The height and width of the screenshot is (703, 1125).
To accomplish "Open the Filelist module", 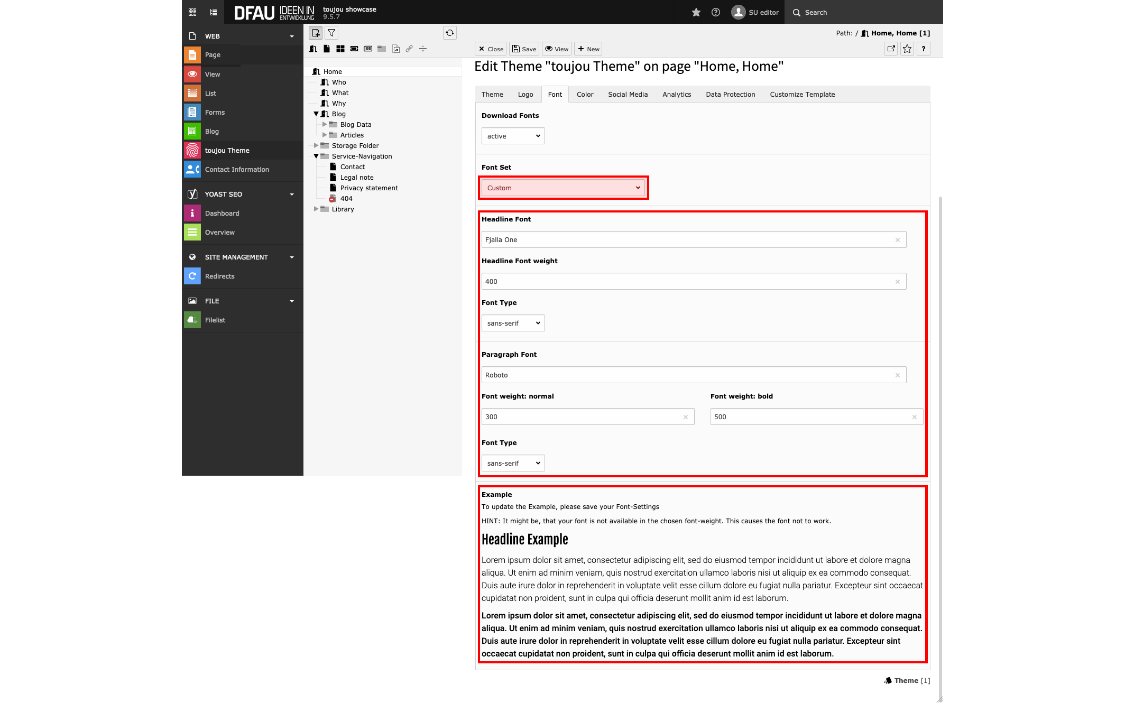I will coord(243,320).
